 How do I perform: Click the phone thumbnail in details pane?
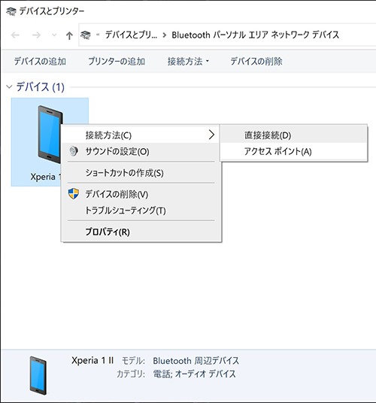click(x=38, y=375)
